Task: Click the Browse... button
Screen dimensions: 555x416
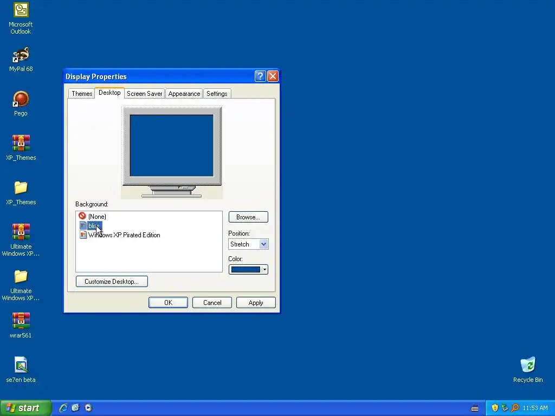Action: (x=248, y=217)
